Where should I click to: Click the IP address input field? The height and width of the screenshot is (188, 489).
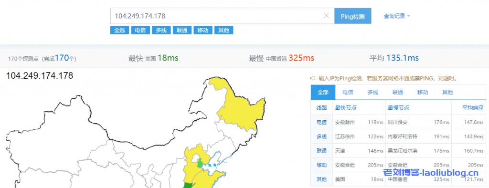(x=222, y=16)
